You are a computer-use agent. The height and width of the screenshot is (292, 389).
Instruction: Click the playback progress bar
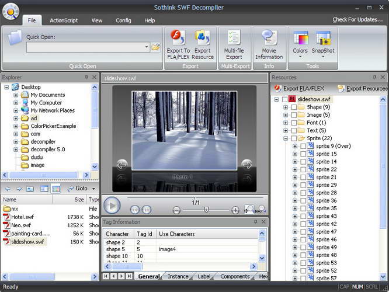pos(194,198)
